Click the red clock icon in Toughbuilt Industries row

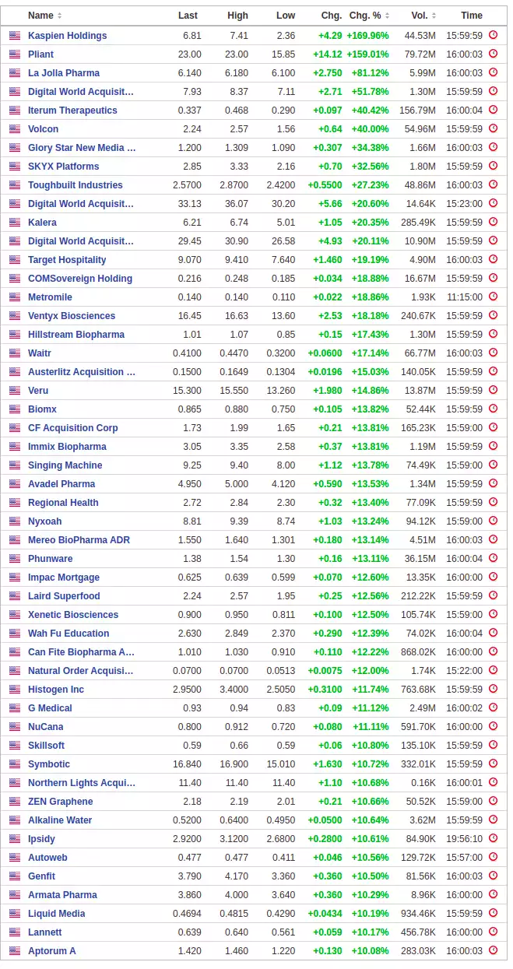click(x=493, y=184)
